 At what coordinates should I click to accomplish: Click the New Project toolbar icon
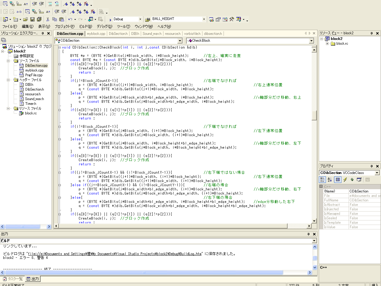tap(5, 19)
